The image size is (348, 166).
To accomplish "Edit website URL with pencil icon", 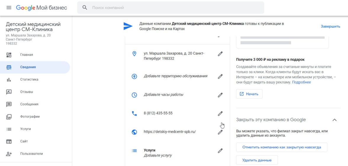I will pos(220,132).
